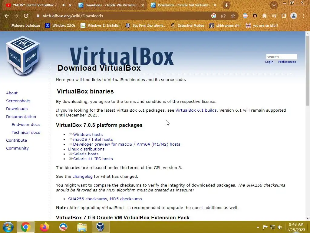Viewport: 310px width, 233px height.
Task: Mute the YouTube tab audio icon
Action: click(64, 5)
